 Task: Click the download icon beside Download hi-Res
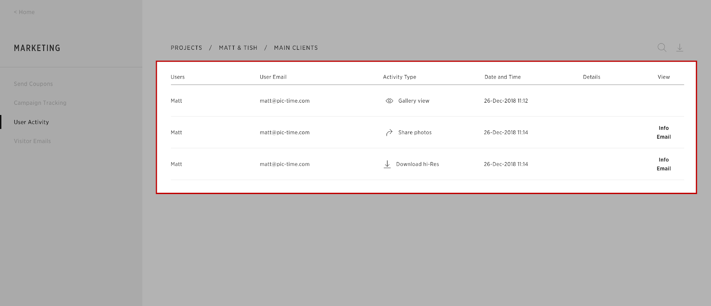coord(387,164)
